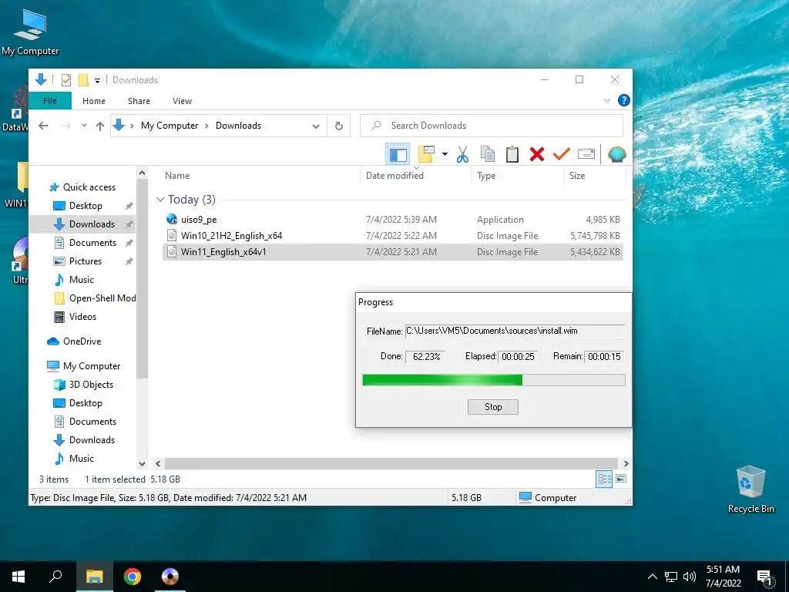Viewport: 789px width, 592px height.
Task: Open the dropdown arrow beside new folder icon
Action: click(x=445, y=154)
